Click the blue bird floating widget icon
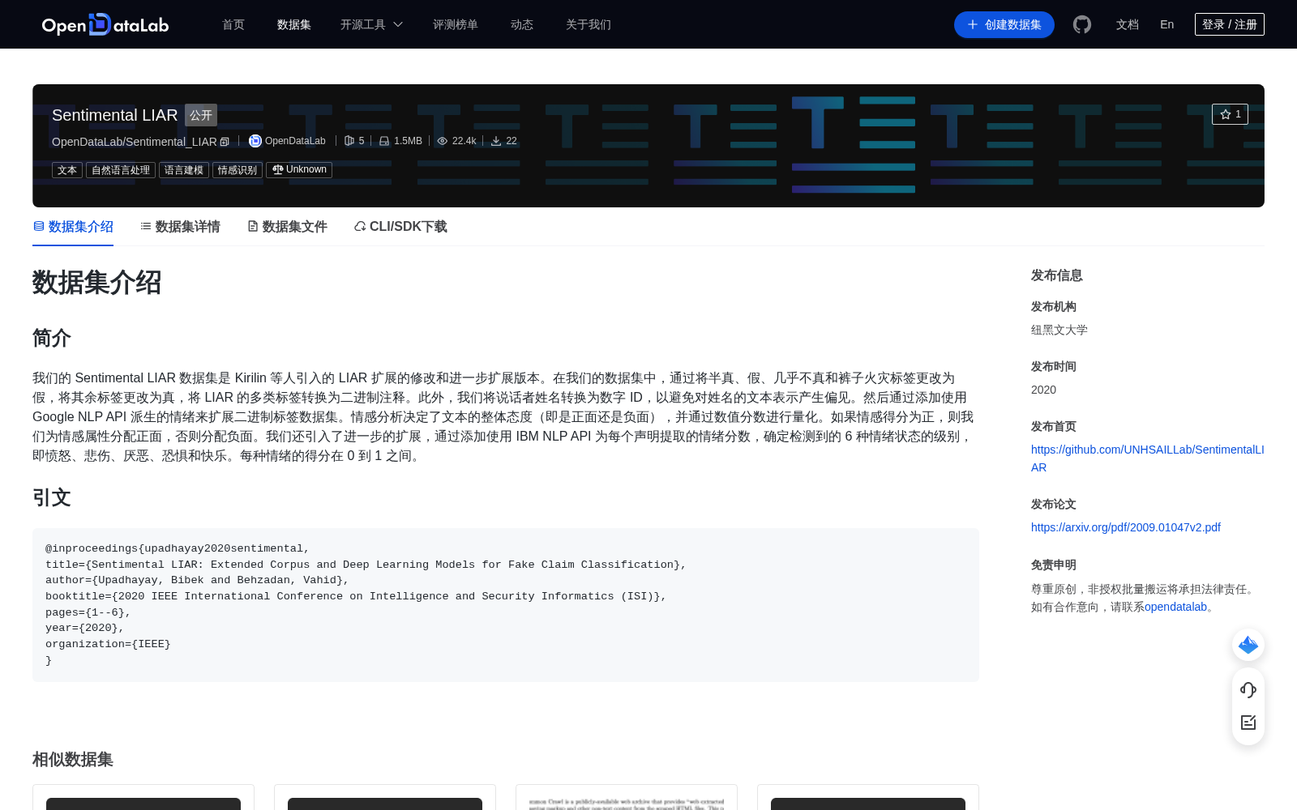This screenshot has height=810, width=1297. pyautogui.click(x=1248, y=645)
